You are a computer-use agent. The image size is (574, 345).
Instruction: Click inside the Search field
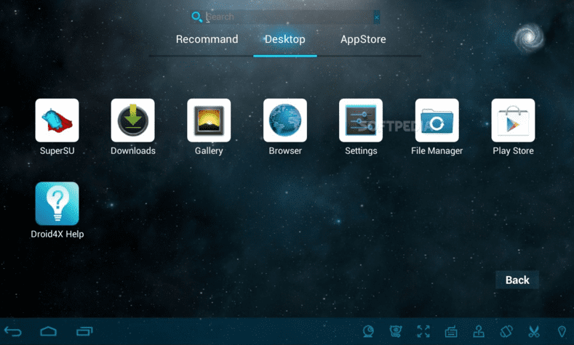287,17
